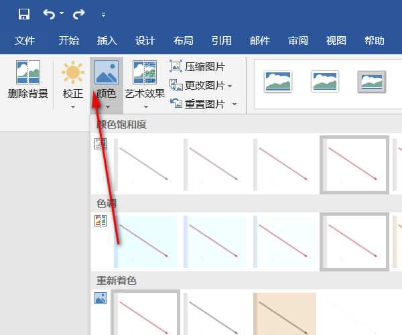Viewport: 402px width, 335px height.
Task: Switch to the 布局 ribbon tab
Action: [x=184, y=40]
